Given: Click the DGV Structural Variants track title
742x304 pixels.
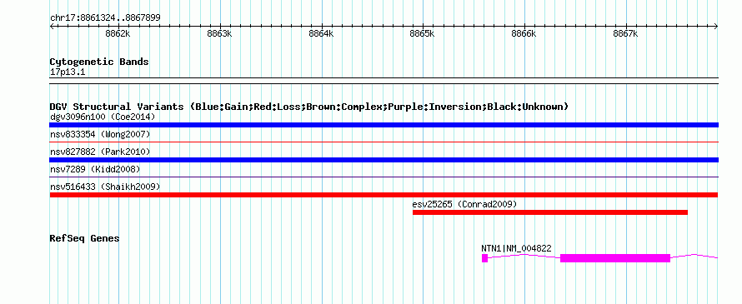Looking at the screenshot, I should coord(308,107).
